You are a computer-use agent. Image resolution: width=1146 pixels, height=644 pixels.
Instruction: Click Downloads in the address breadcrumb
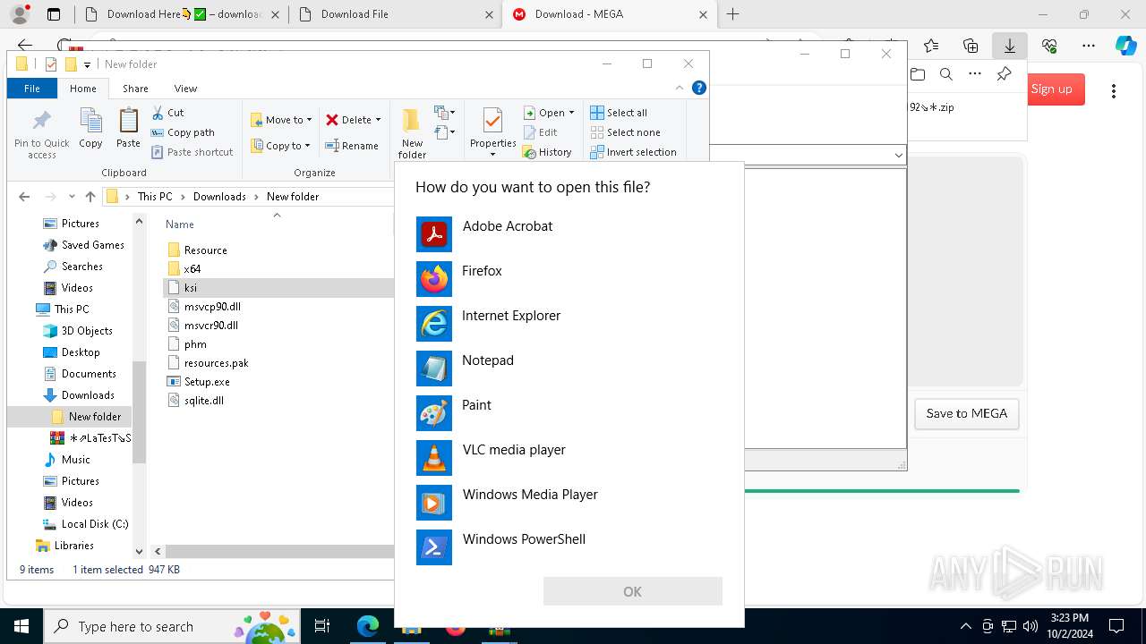point(219,197)
